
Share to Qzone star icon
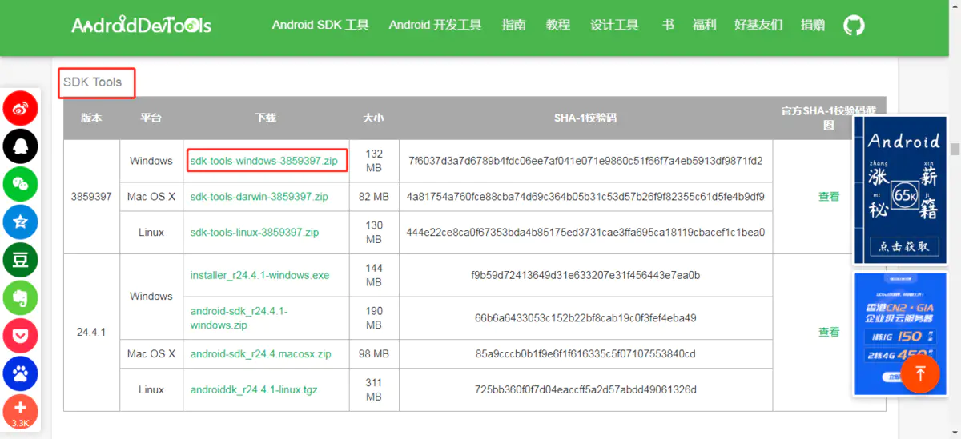point(21,222)
